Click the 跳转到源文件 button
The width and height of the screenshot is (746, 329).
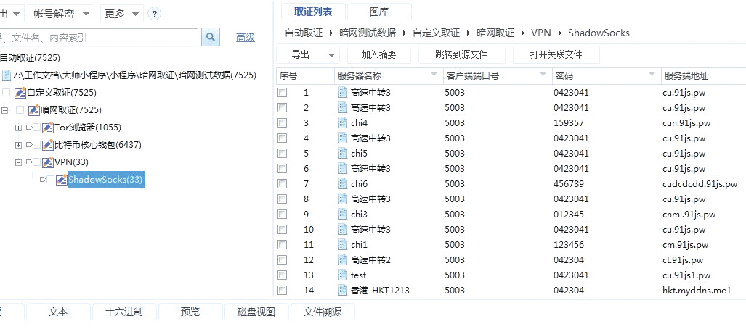tap(461, 54)
